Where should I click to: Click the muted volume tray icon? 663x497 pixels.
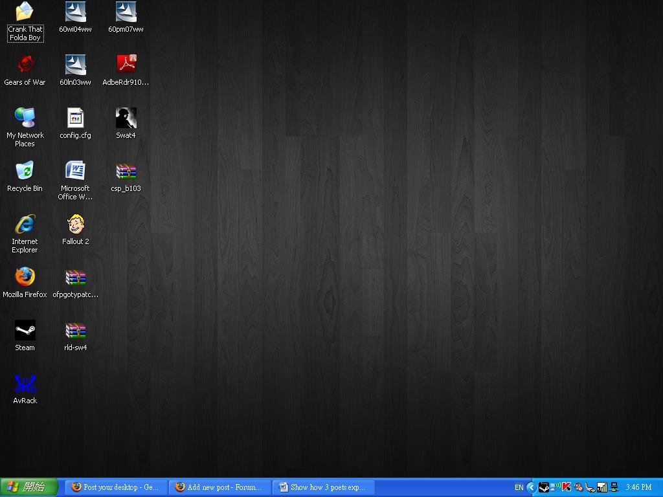pyautogui.click(x=578, y=487)
